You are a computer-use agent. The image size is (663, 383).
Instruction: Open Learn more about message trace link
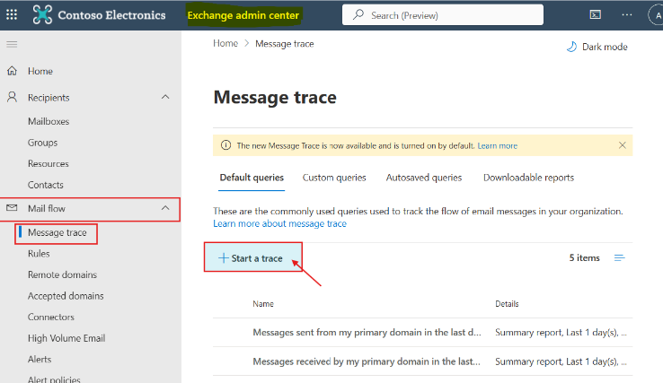279,224
